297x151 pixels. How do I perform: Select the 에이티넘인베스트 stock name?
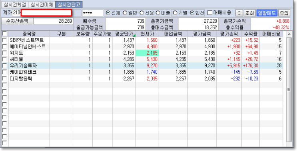28,47
